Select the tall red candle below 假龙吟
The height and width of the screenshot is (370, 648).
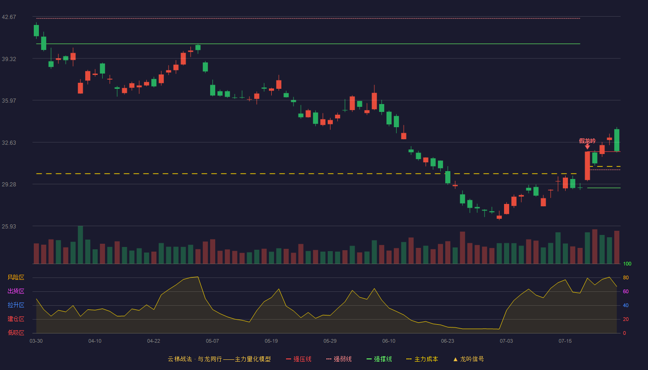587,166
